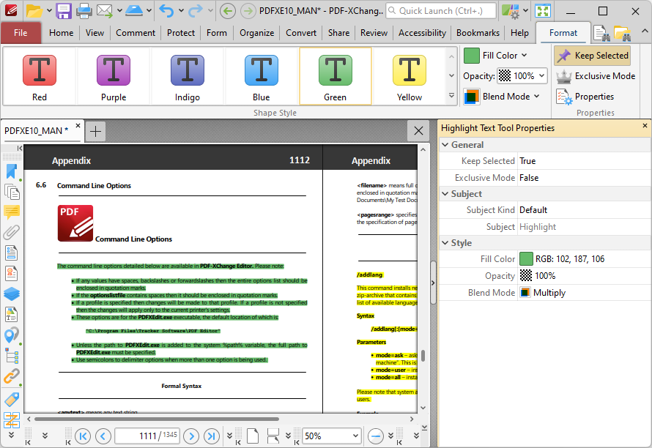This screenshot has width=652, height=448.
Task: Open the Tags pane in sidebar
Action: coord(12,400)
